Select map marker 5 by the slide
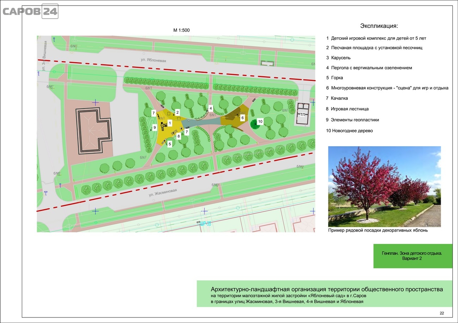This screenshot has height=323, width=458. click(x=169, y=144)
